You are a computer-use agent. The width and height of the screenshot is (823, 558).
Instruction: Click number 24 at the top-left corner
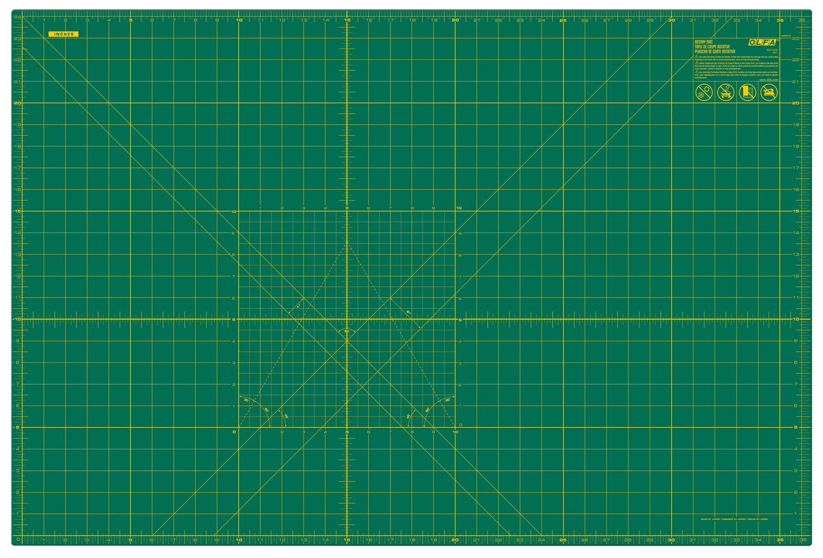pos(18,17)
